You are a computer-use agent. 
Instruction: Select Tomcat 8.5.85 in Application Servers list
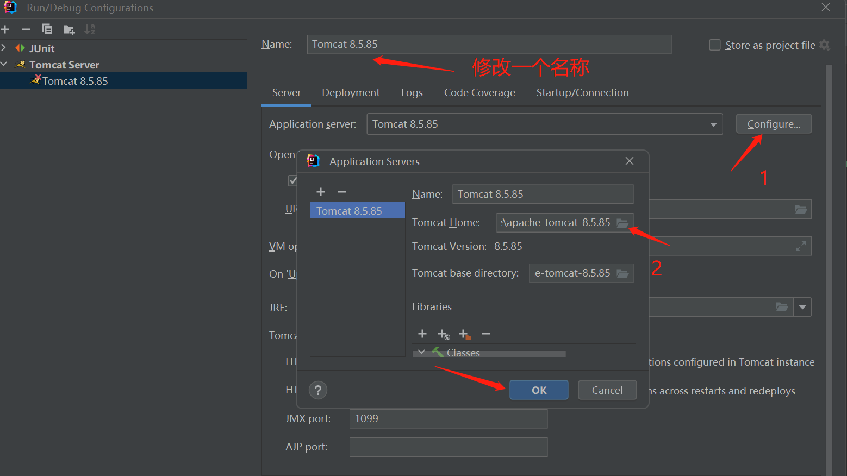click(x=358, y=211)
